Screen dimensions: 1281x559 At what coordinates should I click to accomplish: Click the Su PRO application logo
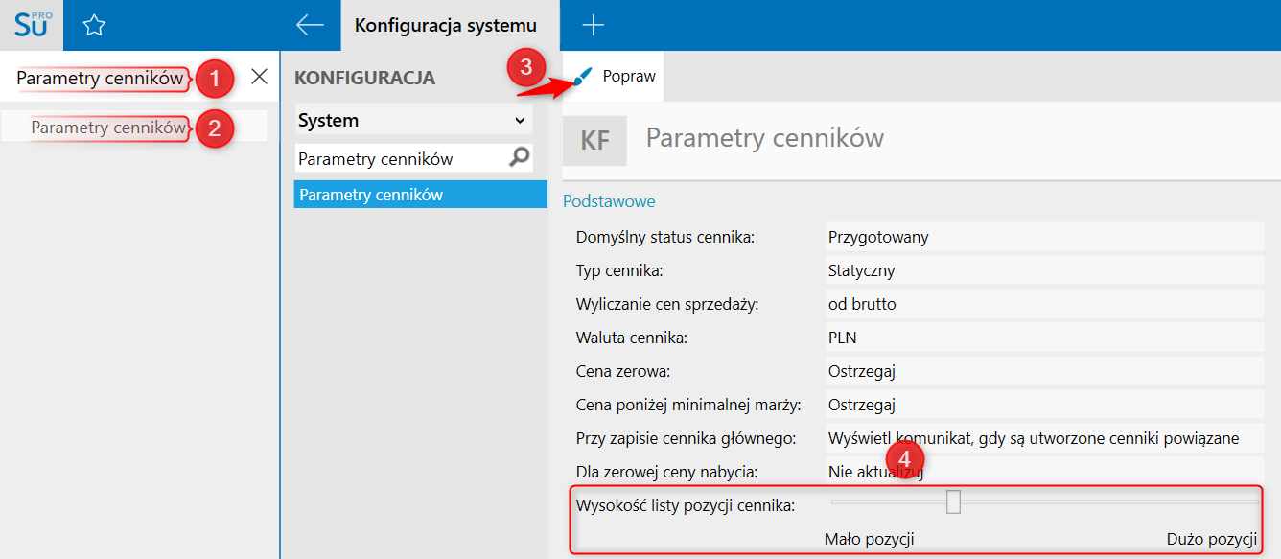tap(32, 25)
